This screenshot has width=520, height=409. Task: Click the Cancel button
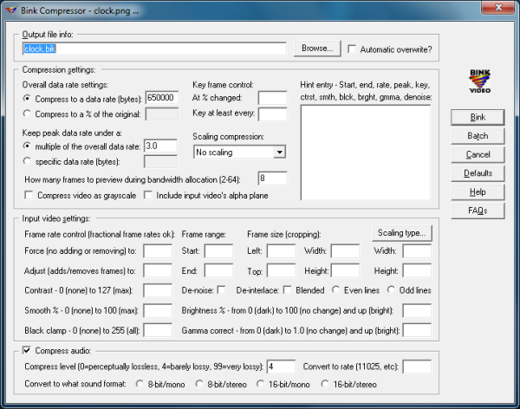478,154
